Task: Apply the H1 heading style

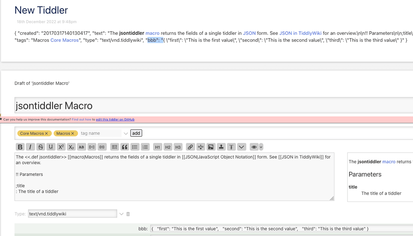Action: click(x=157, y=147)
